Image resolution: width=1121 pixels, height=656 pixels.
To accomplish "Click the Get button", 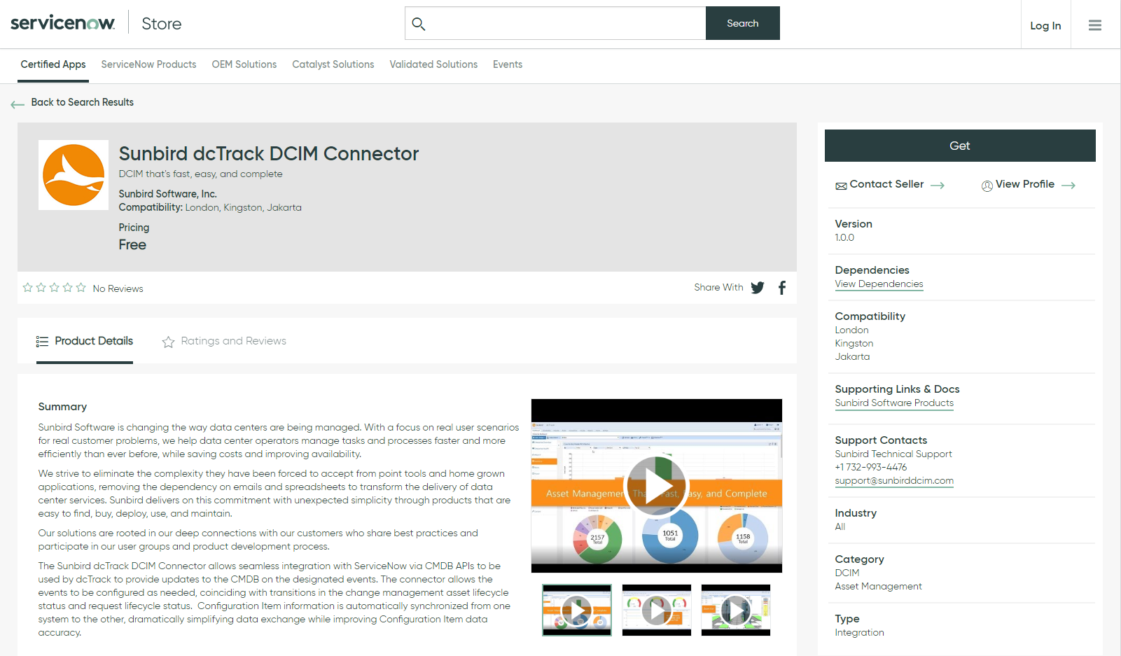I will point(960,146).
